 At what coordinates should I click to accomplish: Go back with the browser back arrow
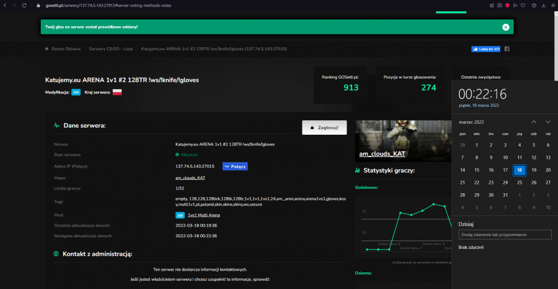[x=5, y=6]
